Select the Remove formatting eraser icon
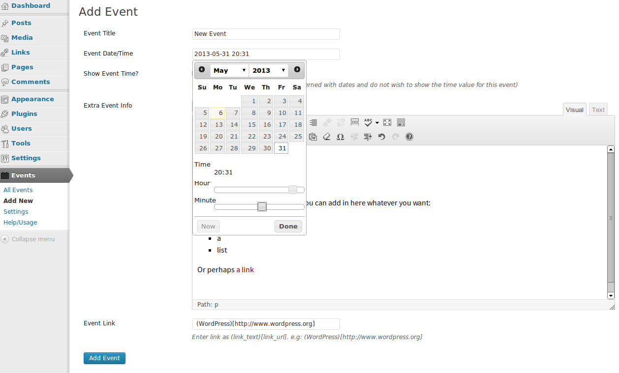619x373 pixels. click(x=326, y=137)
